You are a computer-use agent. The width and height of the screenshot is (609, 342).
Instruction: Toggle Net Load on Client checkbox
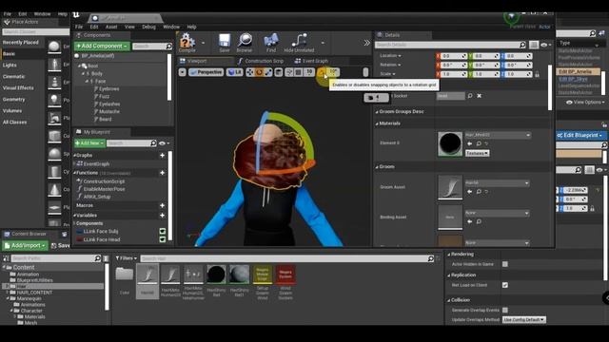[x=505, y=285]
